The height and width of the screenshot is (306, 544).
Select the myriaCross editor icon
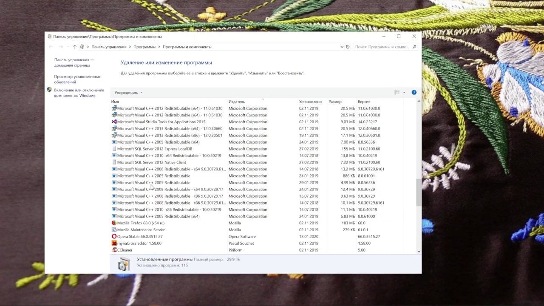(x=114, y=244)
